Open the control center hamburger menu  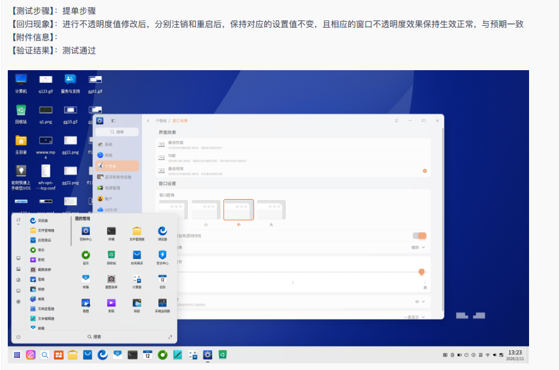coord(397,121)
